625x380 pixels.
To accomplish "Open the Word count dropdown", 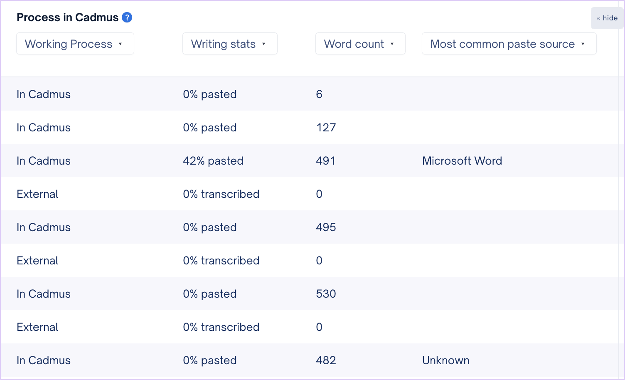I will pos(360,44).
